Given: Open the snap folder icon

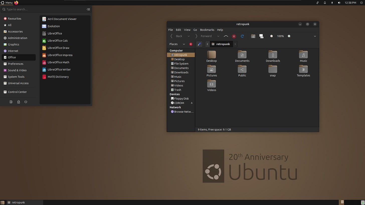Looking at the screenshot, I should [x=273, y=69].
